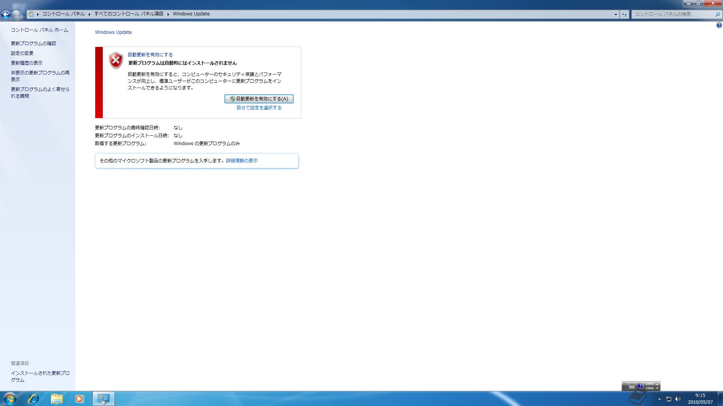Open the Windows Start button
The height and width of the screenshot is (406, 723).
point(10,398)
